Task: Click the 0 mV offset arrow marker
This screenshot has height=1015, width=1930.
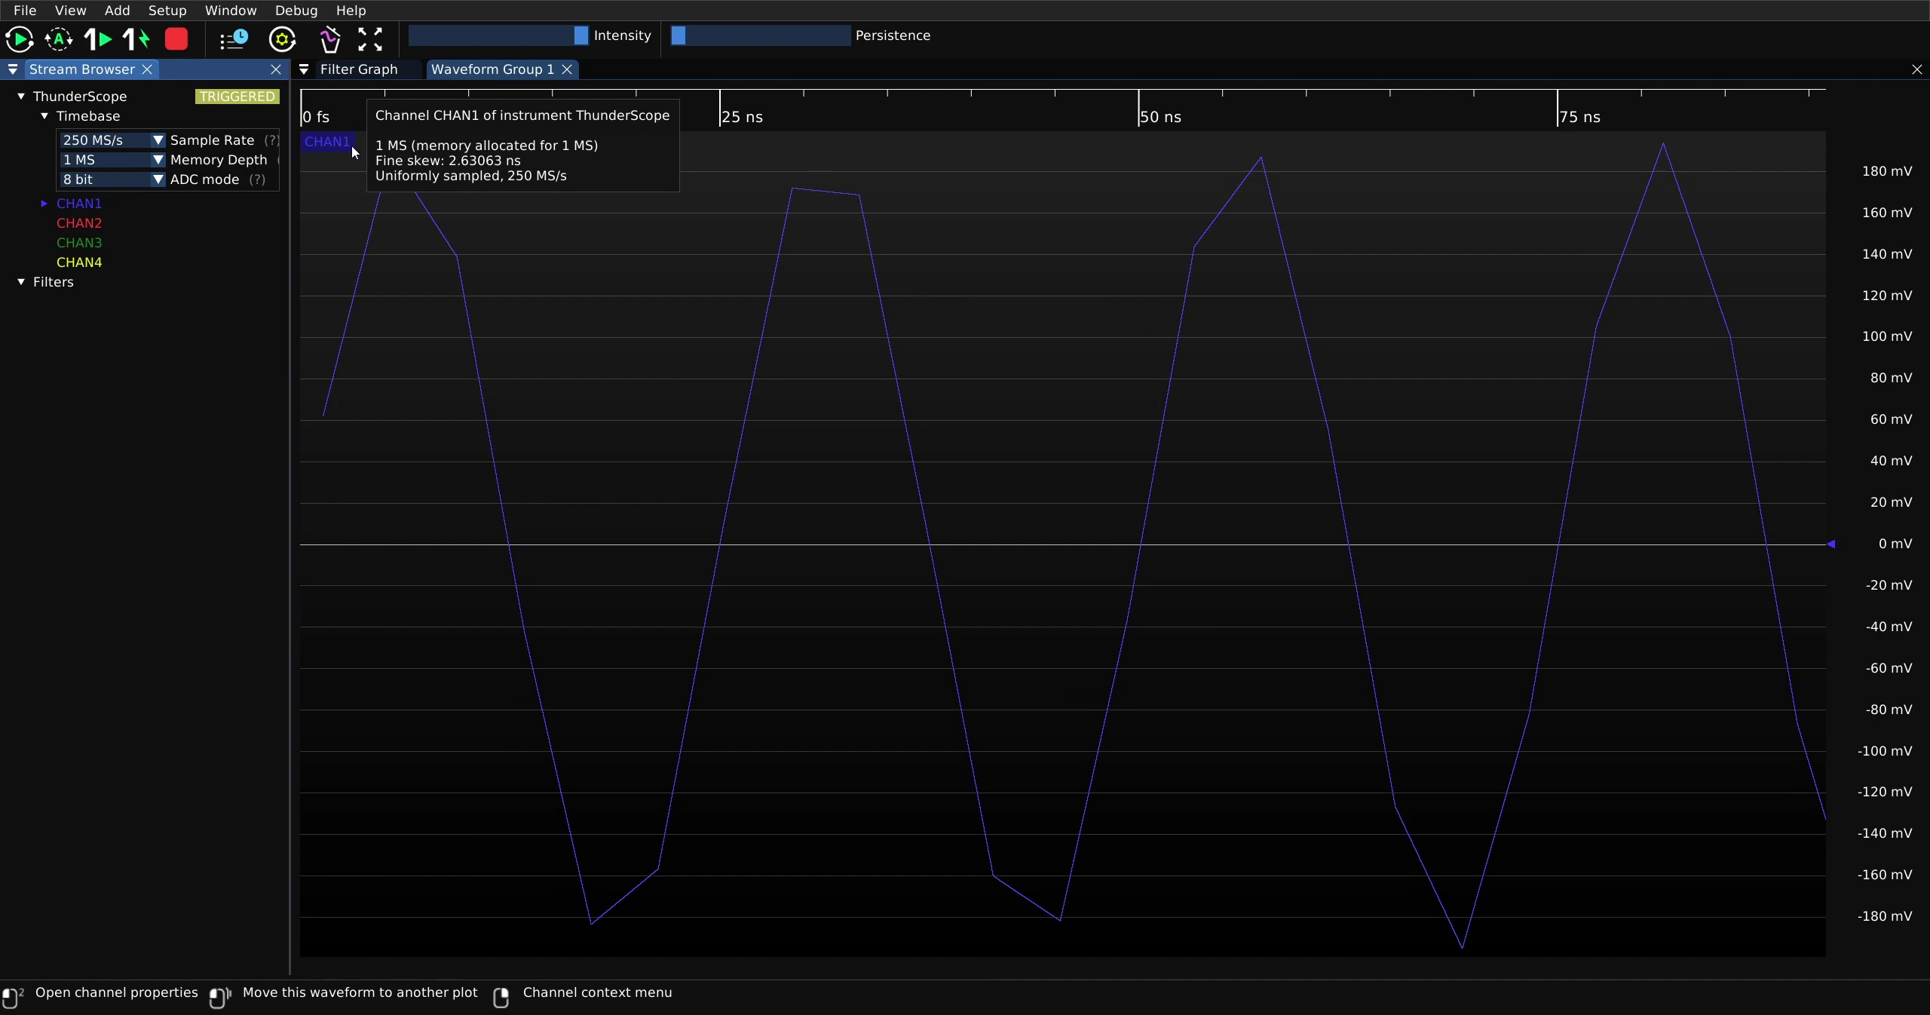Action: click(1831, 544)
